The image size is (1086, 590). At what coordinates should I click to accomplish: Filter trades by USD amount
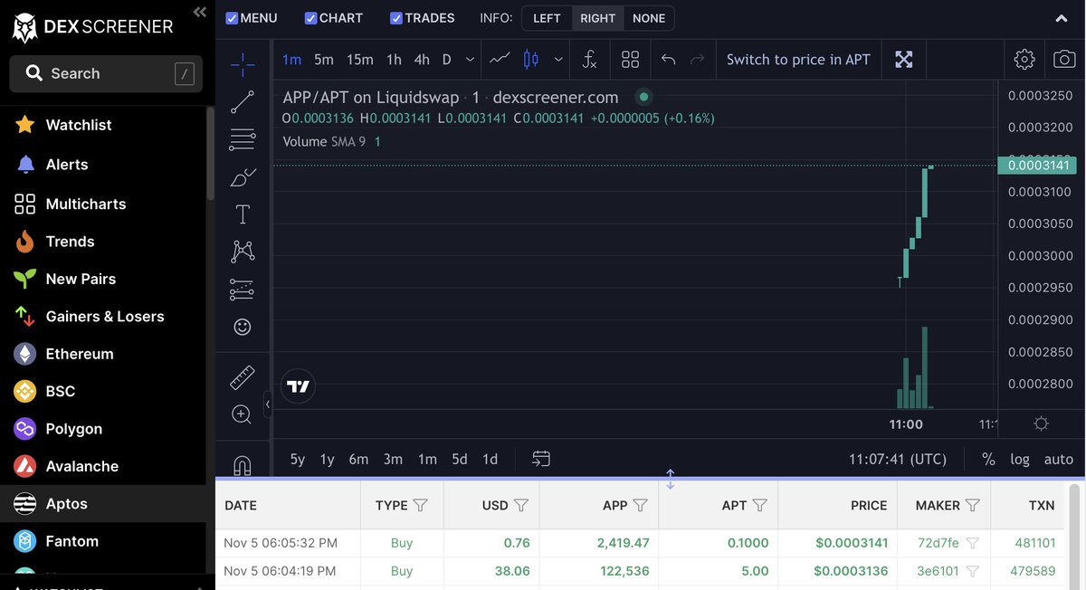[x=520, y=505]
